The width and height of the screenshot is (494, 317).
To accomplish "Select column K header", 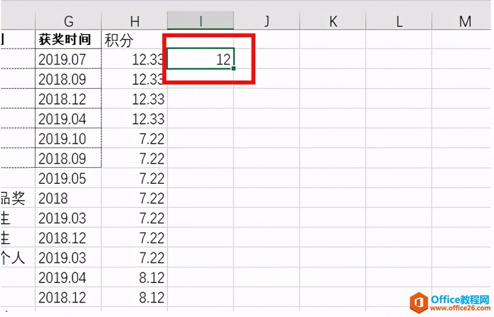I will [333, 21].
